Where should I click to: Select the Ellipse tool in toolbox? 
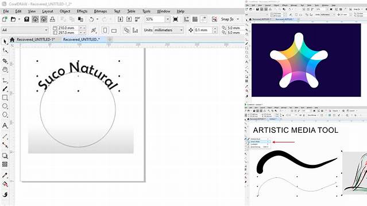[x=5, y=106]
